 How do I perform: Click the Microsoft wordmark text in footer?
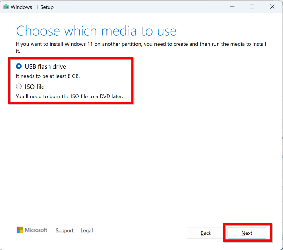pos(36,230)
